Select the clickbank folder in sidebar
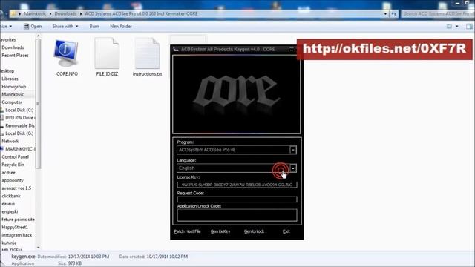This screenshot has width=475, height=267. (11, 196)
